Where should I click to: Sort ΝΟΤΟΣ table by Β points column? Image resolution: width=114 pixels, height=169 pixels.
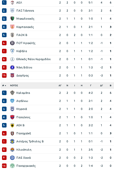[x=110, y=86]
